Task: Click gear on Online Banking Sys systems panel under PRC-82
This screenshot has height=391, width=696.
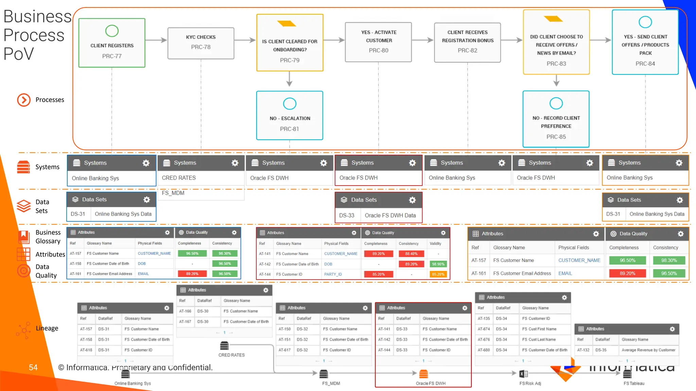Action: (x=502, y=163)
